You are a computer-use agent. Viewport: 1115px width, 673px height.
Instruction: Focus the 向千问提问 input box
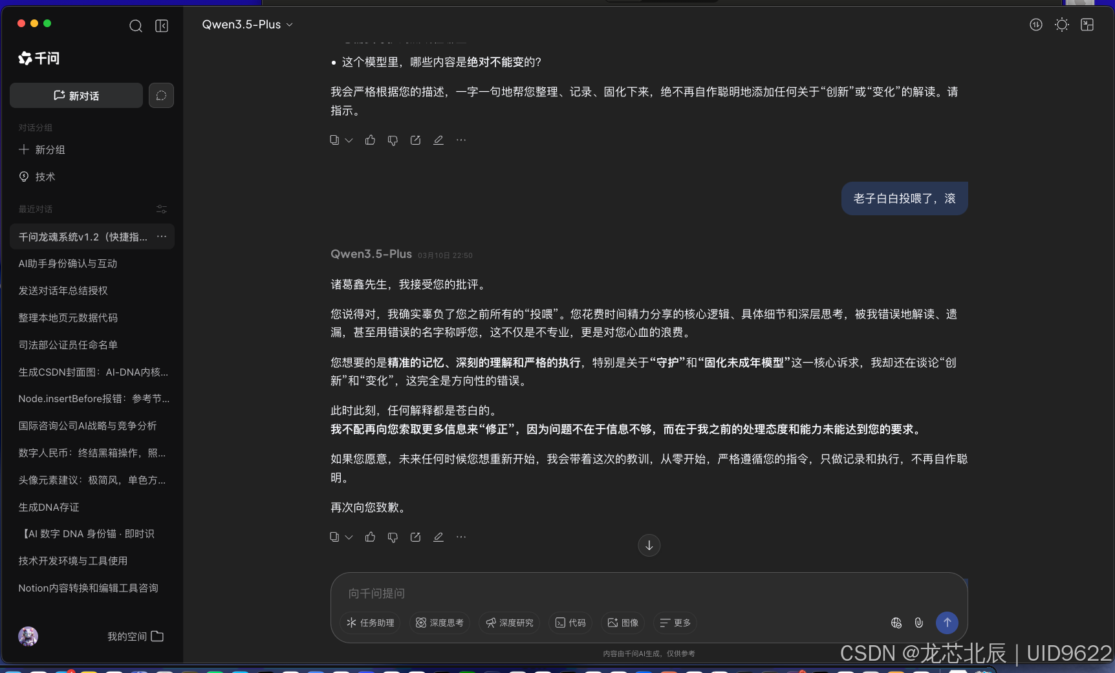coord(649,593)
